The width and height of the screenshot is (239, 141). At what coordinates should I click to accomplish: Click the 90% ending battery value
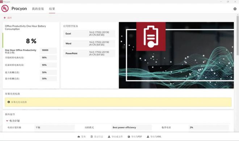pos(48,65)
